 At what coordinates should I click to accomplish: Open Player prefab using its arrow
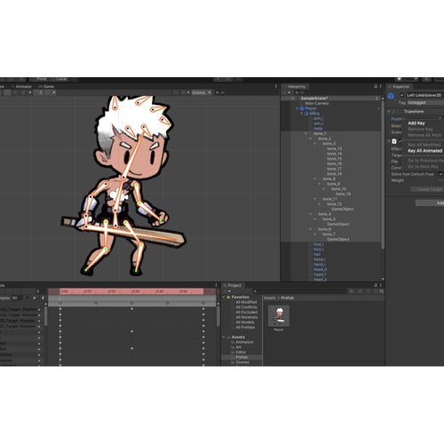pos(378,108)
